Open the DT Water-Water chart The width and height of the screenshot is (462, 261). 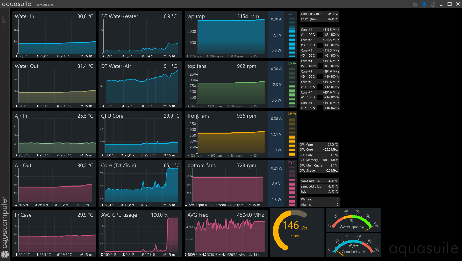tap(140, 35)
